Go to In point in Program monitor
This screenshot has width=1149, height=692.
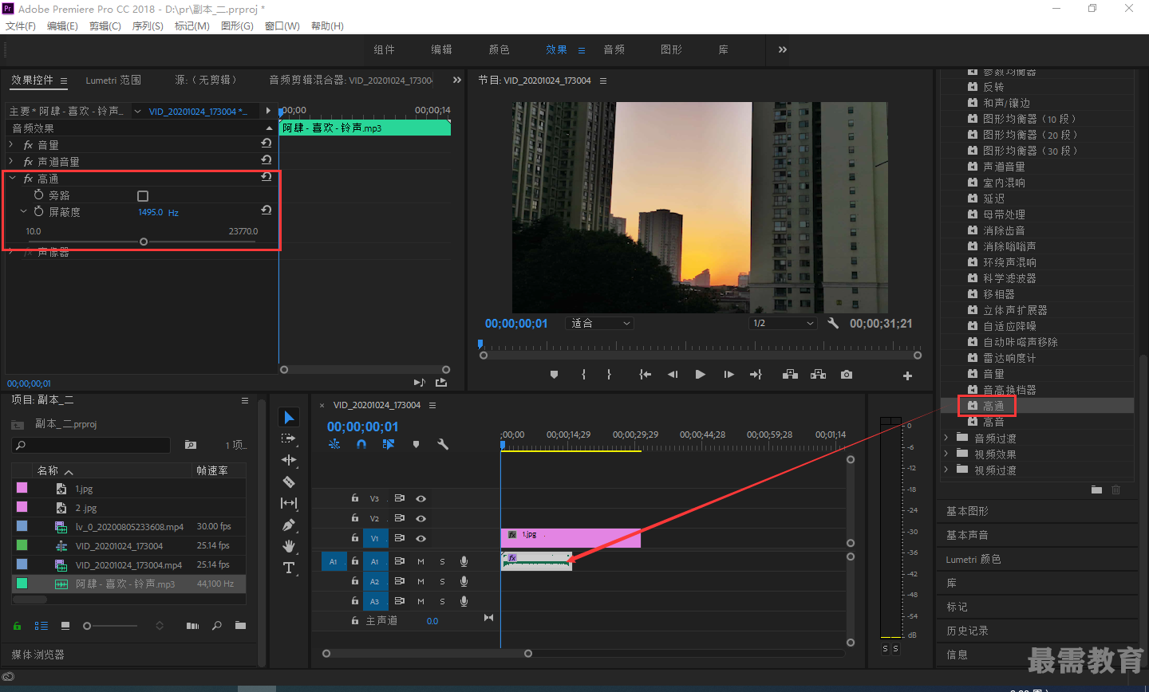tap(645, 375)
